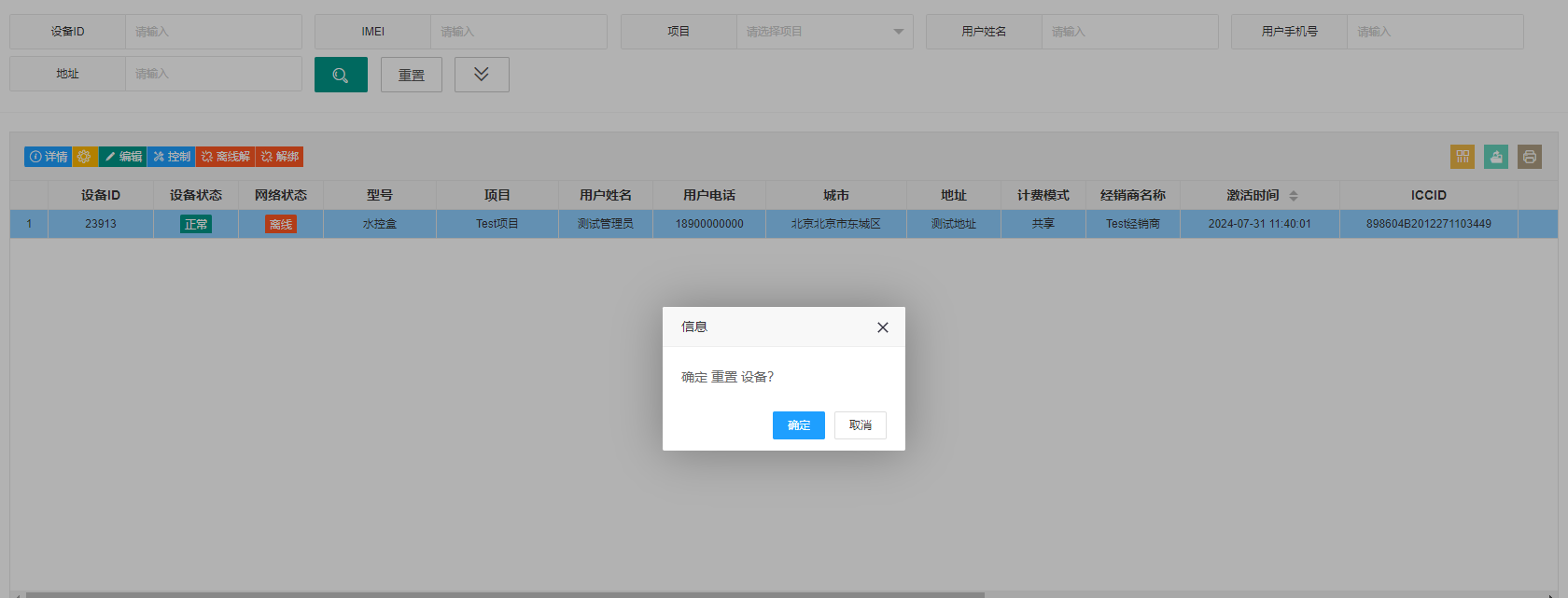The height and width of the screenshot is (598, 1568).
Task: Close the 信息 dialog with the X
Action: point(882,327)
